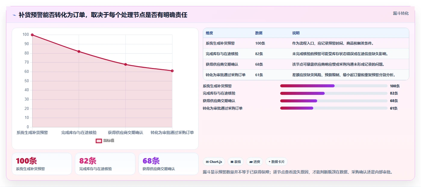Click the chart data point at 61
The image size is (421, 187).
(172, 71)
